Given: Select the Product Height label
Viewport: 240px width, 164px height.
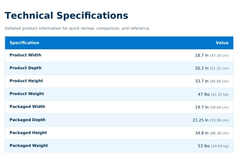Looking at the screenshot, I should tap(26, 81).
